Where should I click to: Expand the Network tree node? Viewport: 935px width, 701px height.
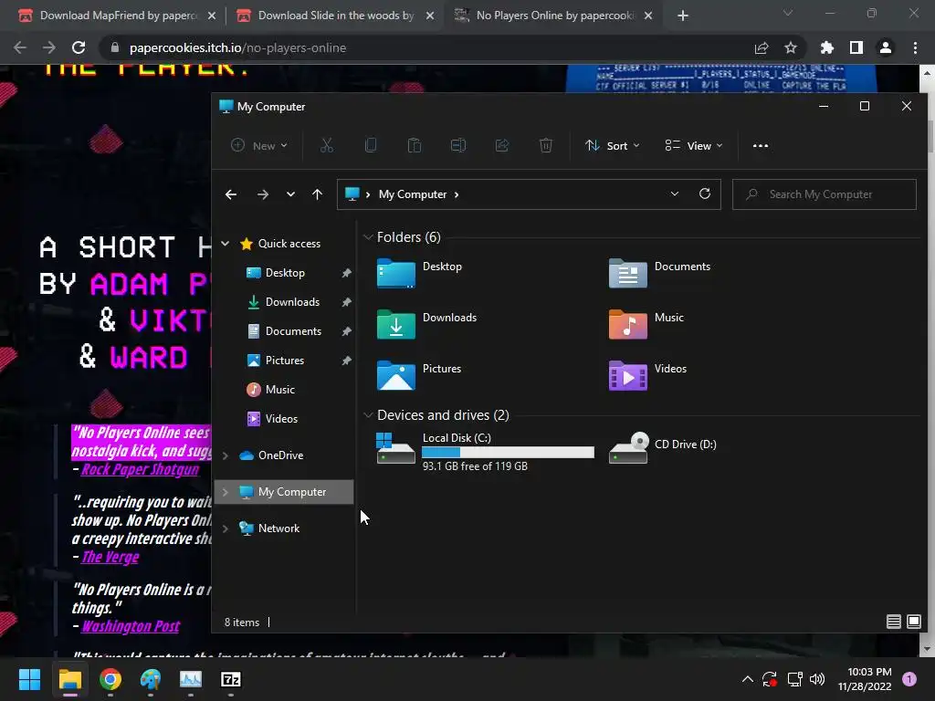tap(225, 528)
